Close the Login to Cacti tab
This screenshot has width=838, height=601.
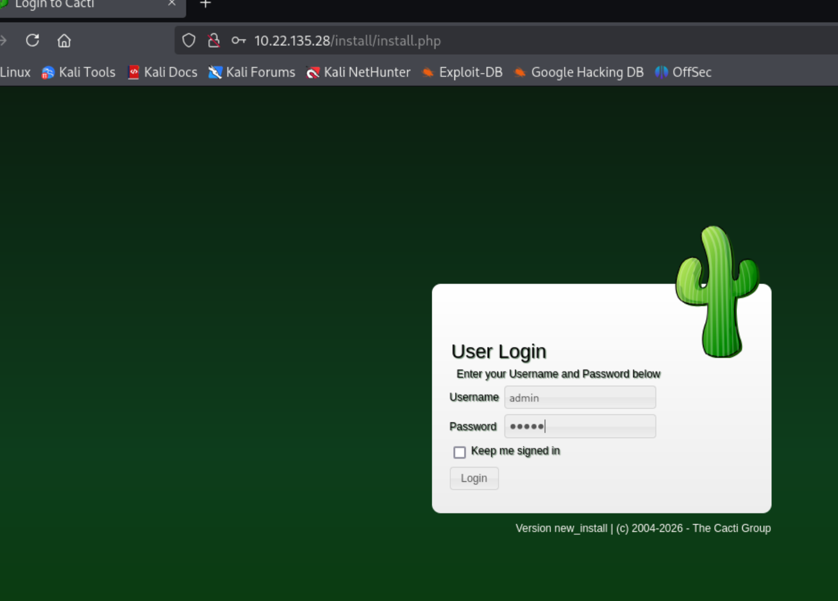click(x=172, y=4)
